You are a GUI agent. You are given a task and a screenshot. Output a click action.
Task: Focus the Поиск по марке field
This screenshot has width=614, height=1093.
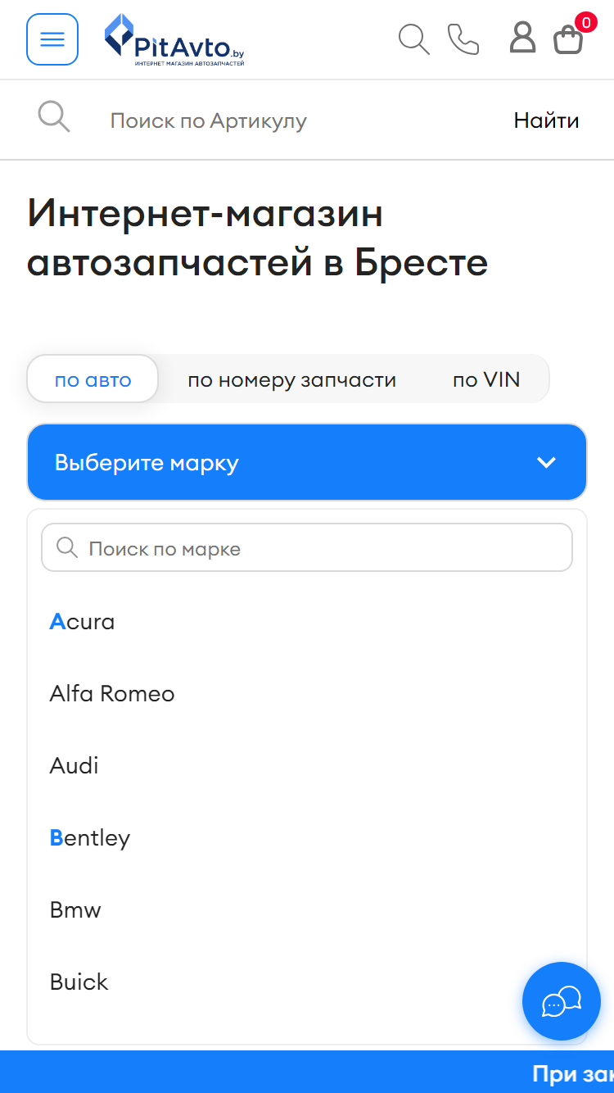click(307, 548)
